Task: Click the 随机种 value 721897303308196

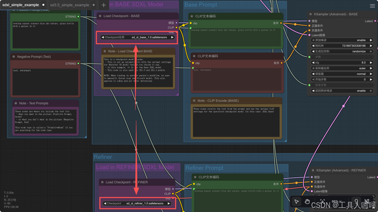Action: [354, 45]
